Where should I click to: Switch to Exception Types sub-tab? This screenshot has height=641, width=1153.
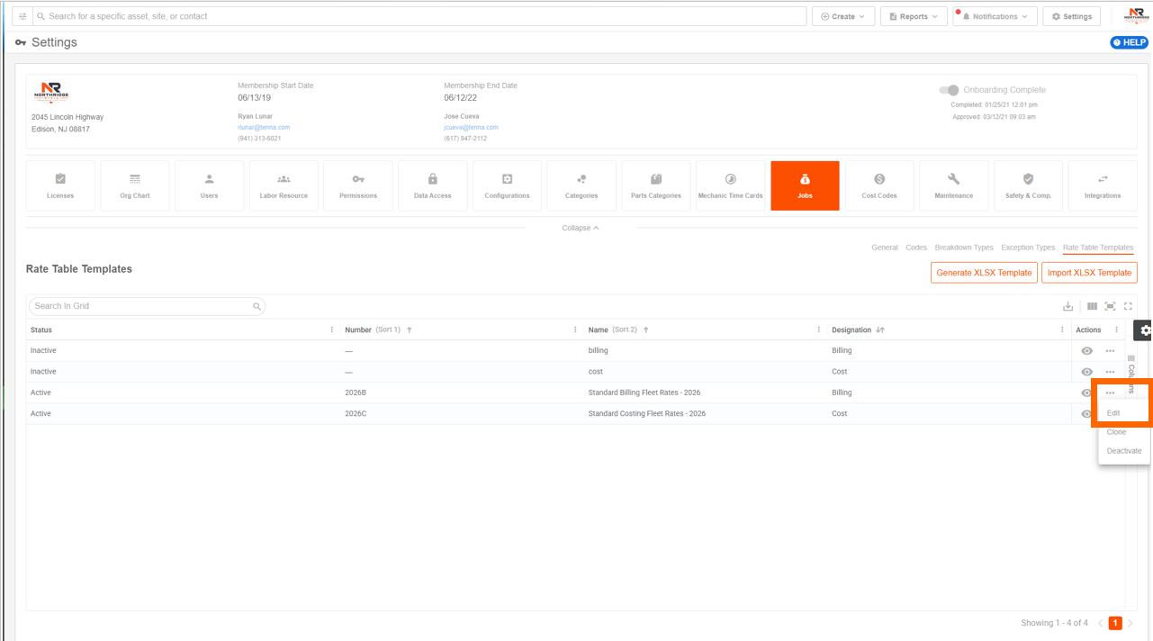(x=1028, y=248)
